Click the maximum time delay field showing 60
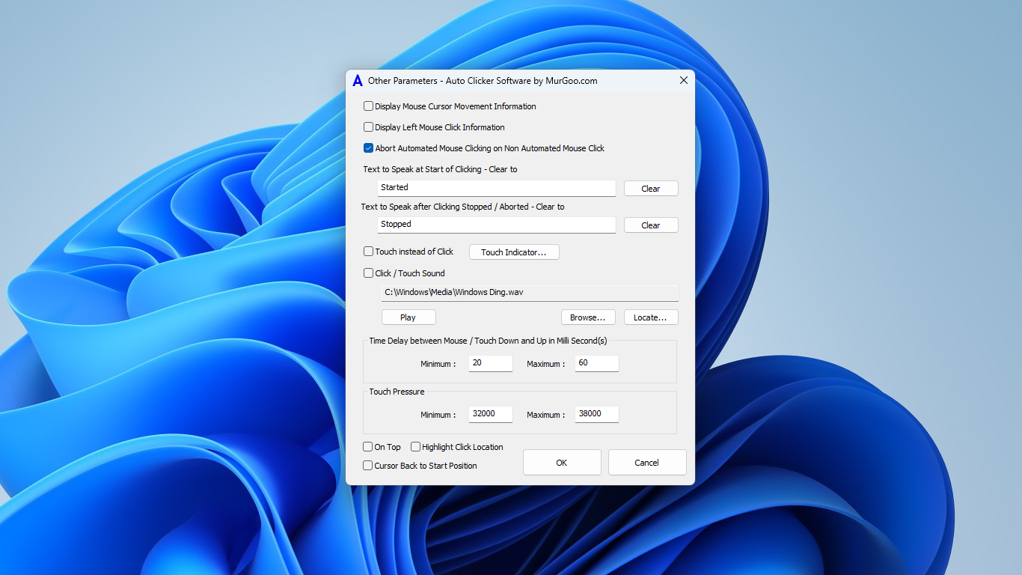This screenshot has width=1022, height=575. pos(596,363)
